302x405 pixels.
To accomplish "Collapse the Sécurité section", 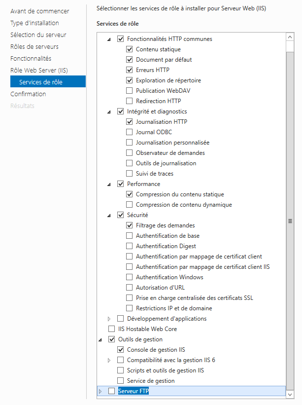I will (109, 215).
